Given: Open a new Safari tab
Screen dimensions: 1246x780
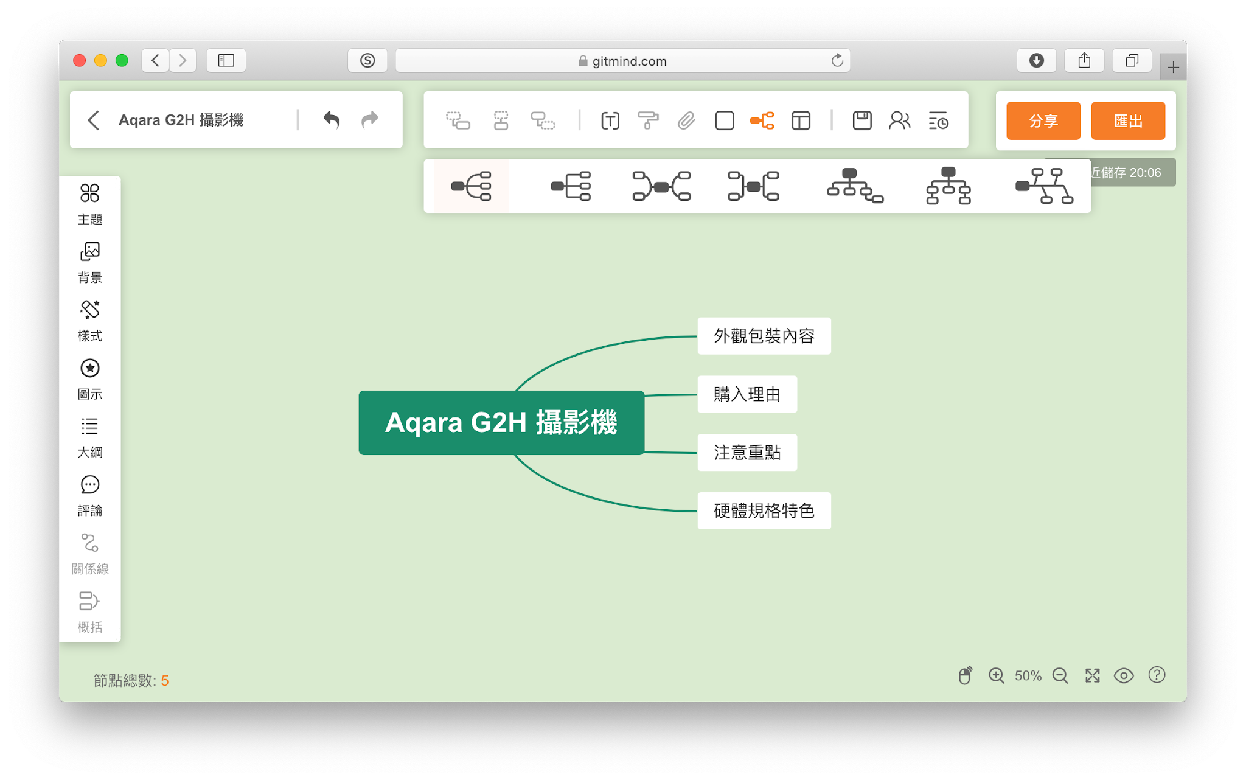Looking at the screenshot, I should point(1173,67).
